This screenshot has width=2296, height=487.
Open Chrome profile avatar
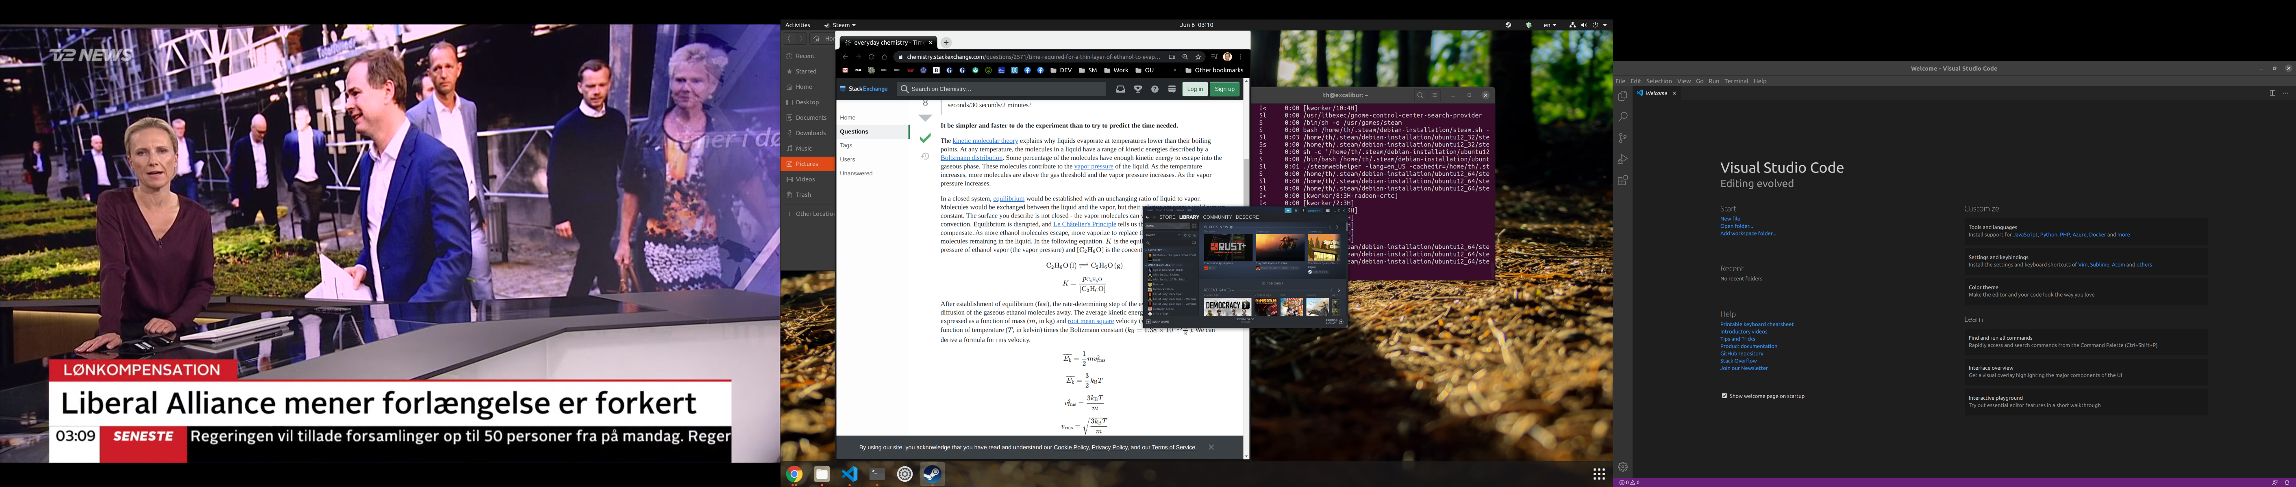1227,57
